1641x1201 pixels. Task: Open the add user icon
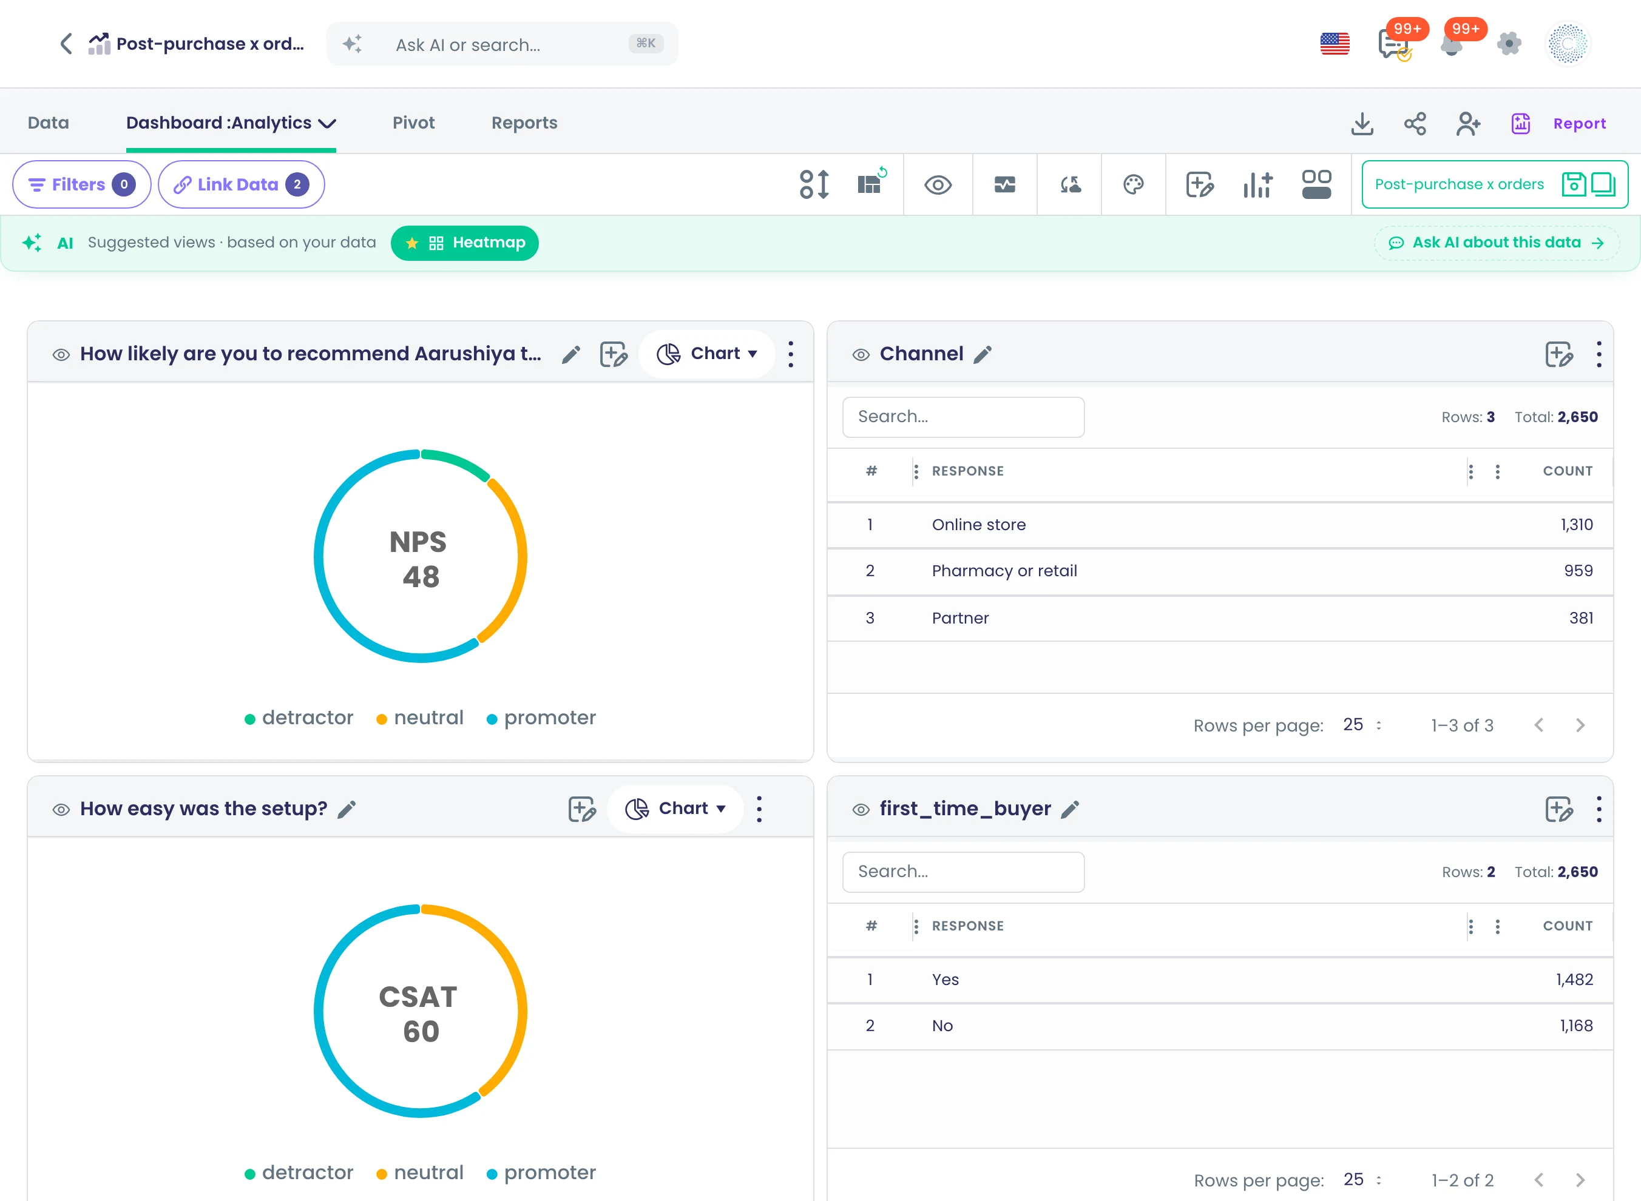pos(1468,124)
